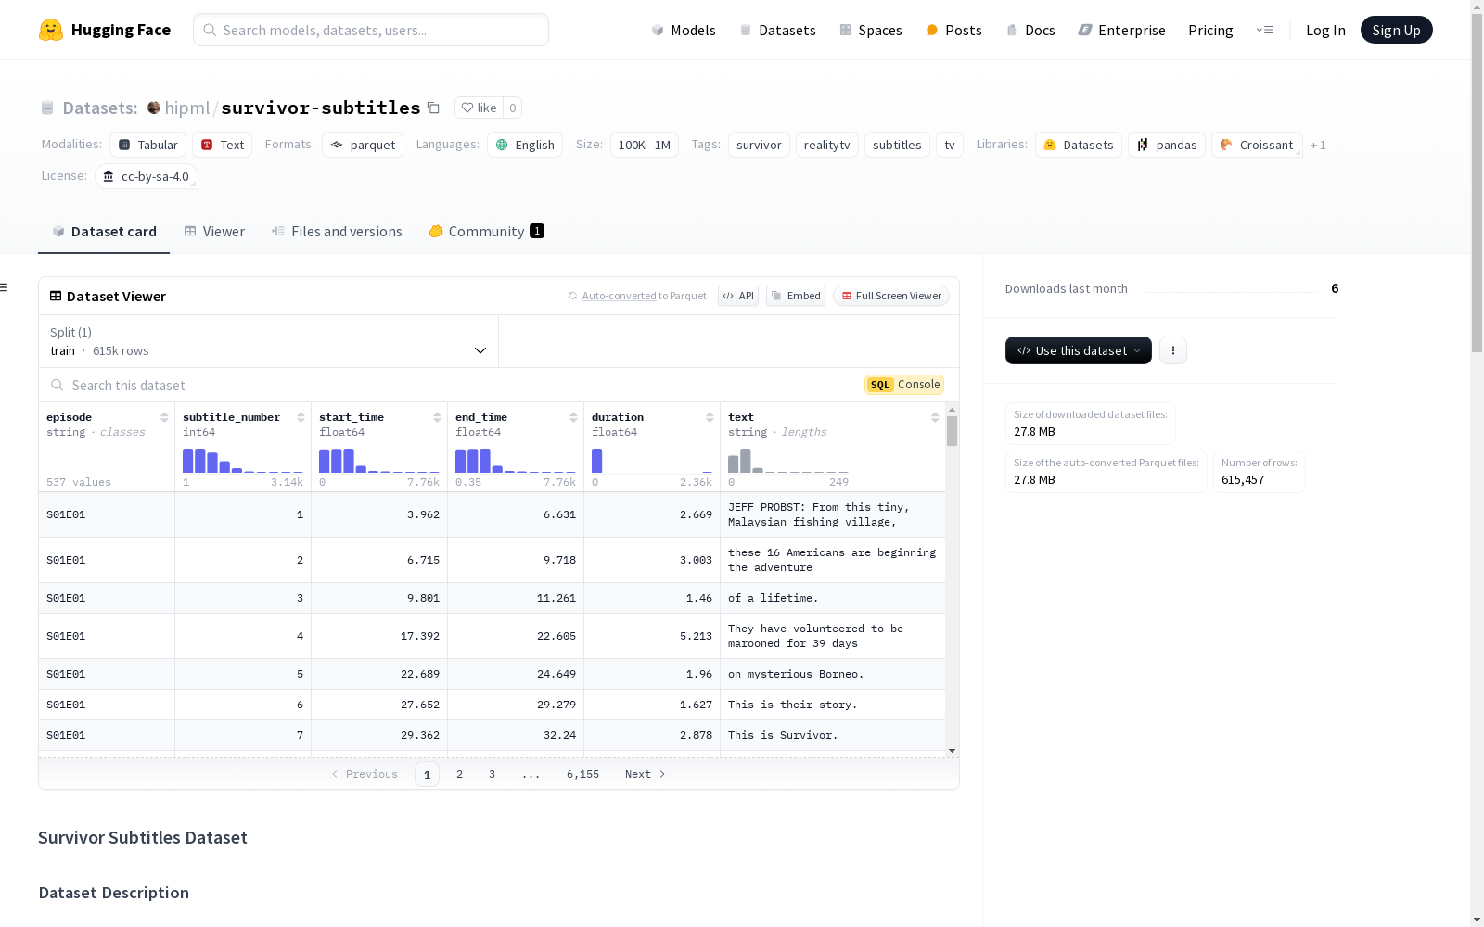Open Models in the top navigation

pyautogui.click(x=684, y=30)
